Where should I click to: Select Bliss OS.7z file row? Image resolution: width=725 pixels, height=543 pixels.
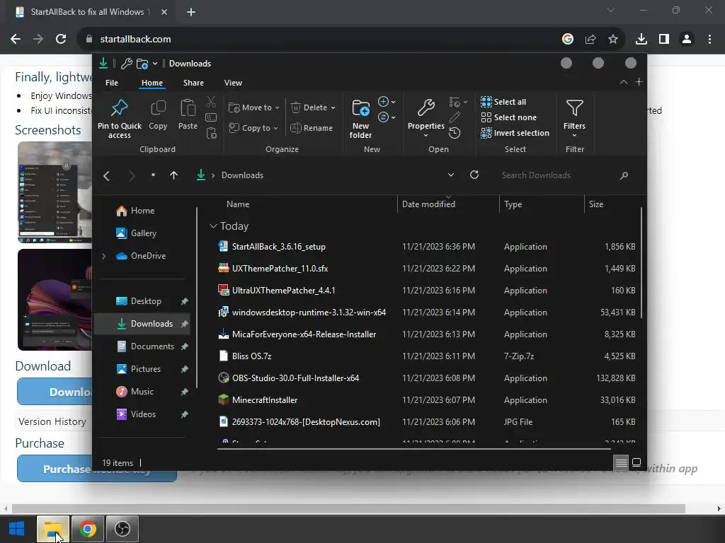pos(427,356)
